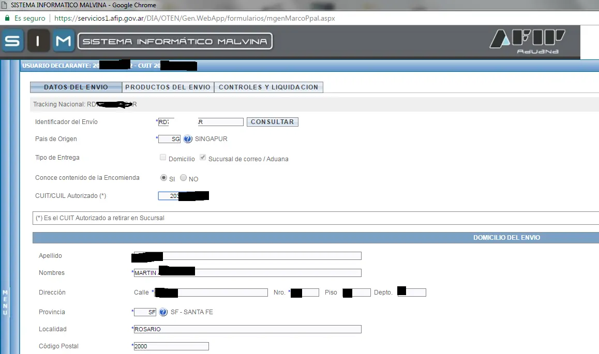Click the browser URL address
The width and height of the screenshot is (599, 354).
[x=194, y=18]
